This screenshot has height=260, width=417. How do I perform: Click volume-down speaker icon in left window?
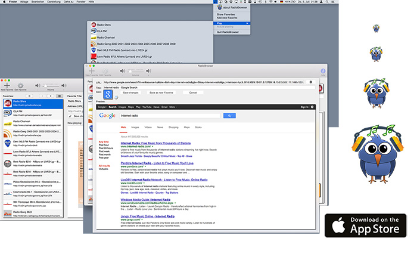[x=38, y=85]
